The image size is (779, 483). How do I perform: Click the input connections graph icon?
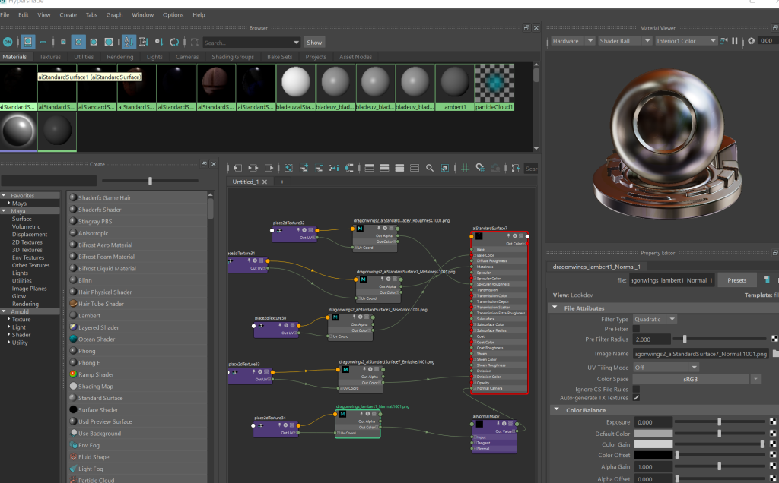click(x=237, y=168)
